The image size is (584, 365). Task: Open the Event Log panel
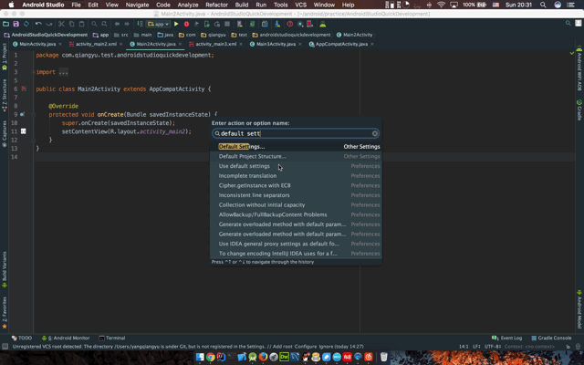coord(507,338)
